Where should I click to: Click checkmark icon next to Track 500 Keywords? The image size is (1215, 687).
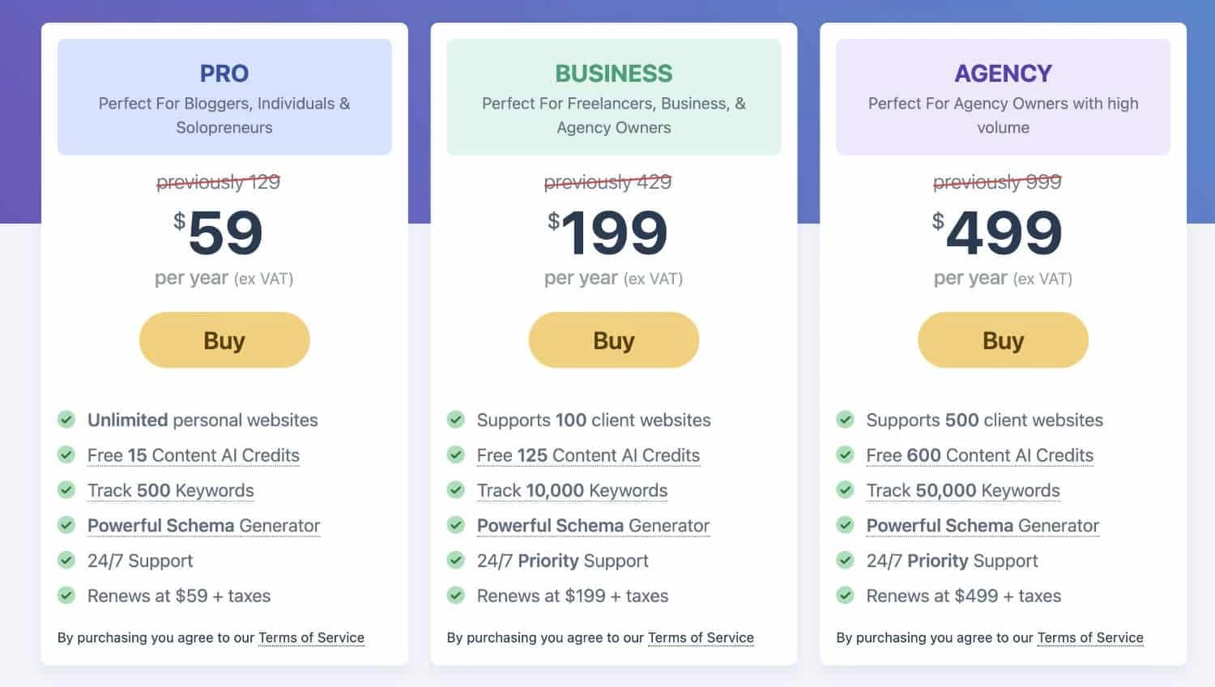coord(66,490)
